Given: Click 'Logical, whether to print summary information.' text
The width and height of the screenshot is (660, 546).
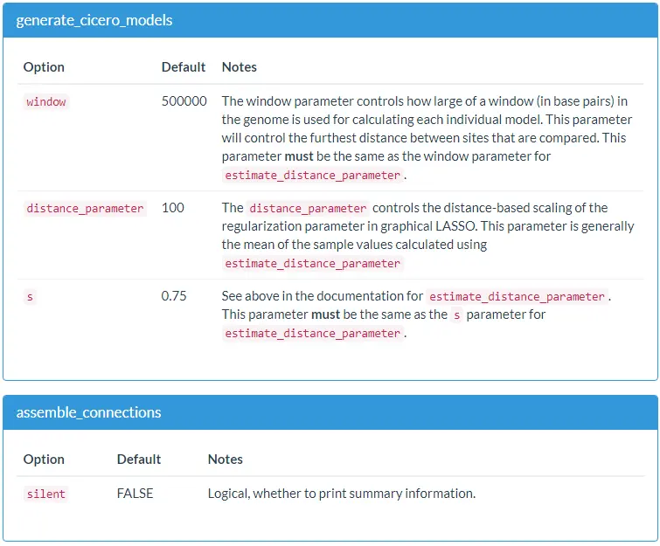Looking at the screenshot, I should [x=342, y=494].
